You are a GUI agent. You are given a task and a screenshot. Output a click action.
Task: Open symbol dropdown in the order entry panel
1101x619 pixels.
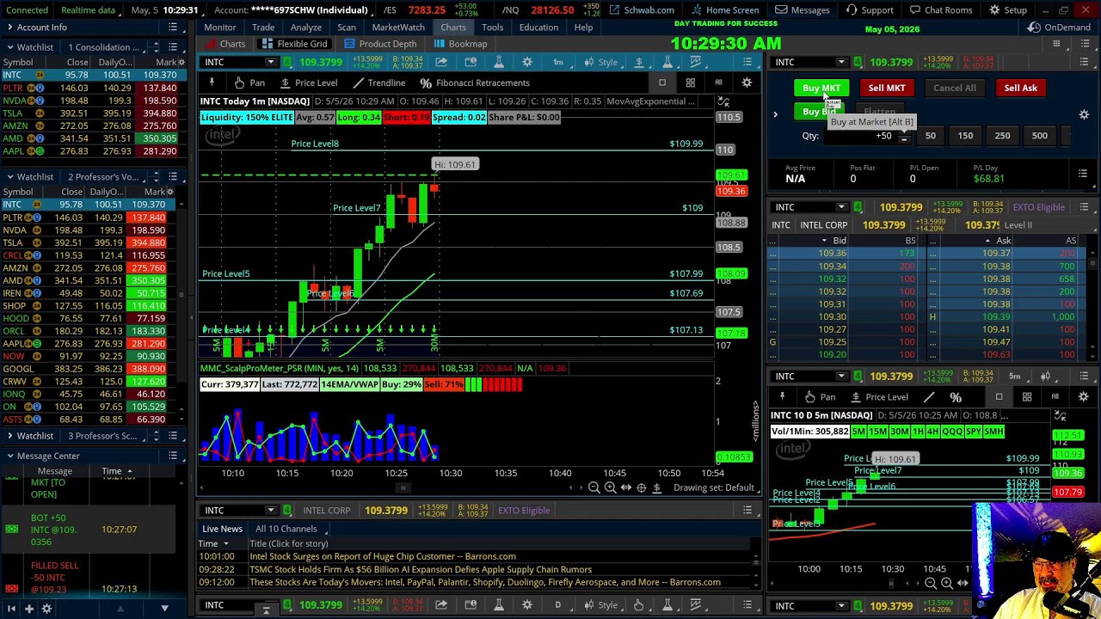click(x=841, y=62)
